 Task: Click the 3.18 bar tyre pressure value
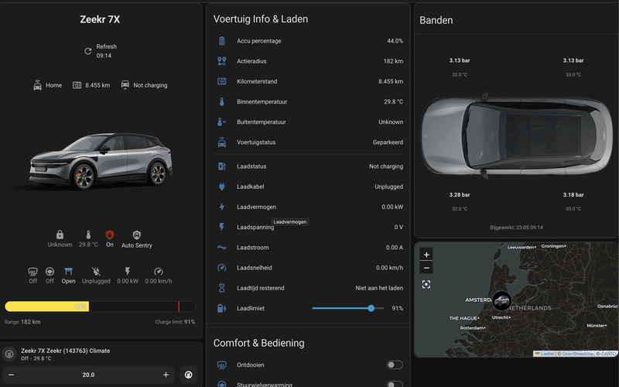point(573,195)
